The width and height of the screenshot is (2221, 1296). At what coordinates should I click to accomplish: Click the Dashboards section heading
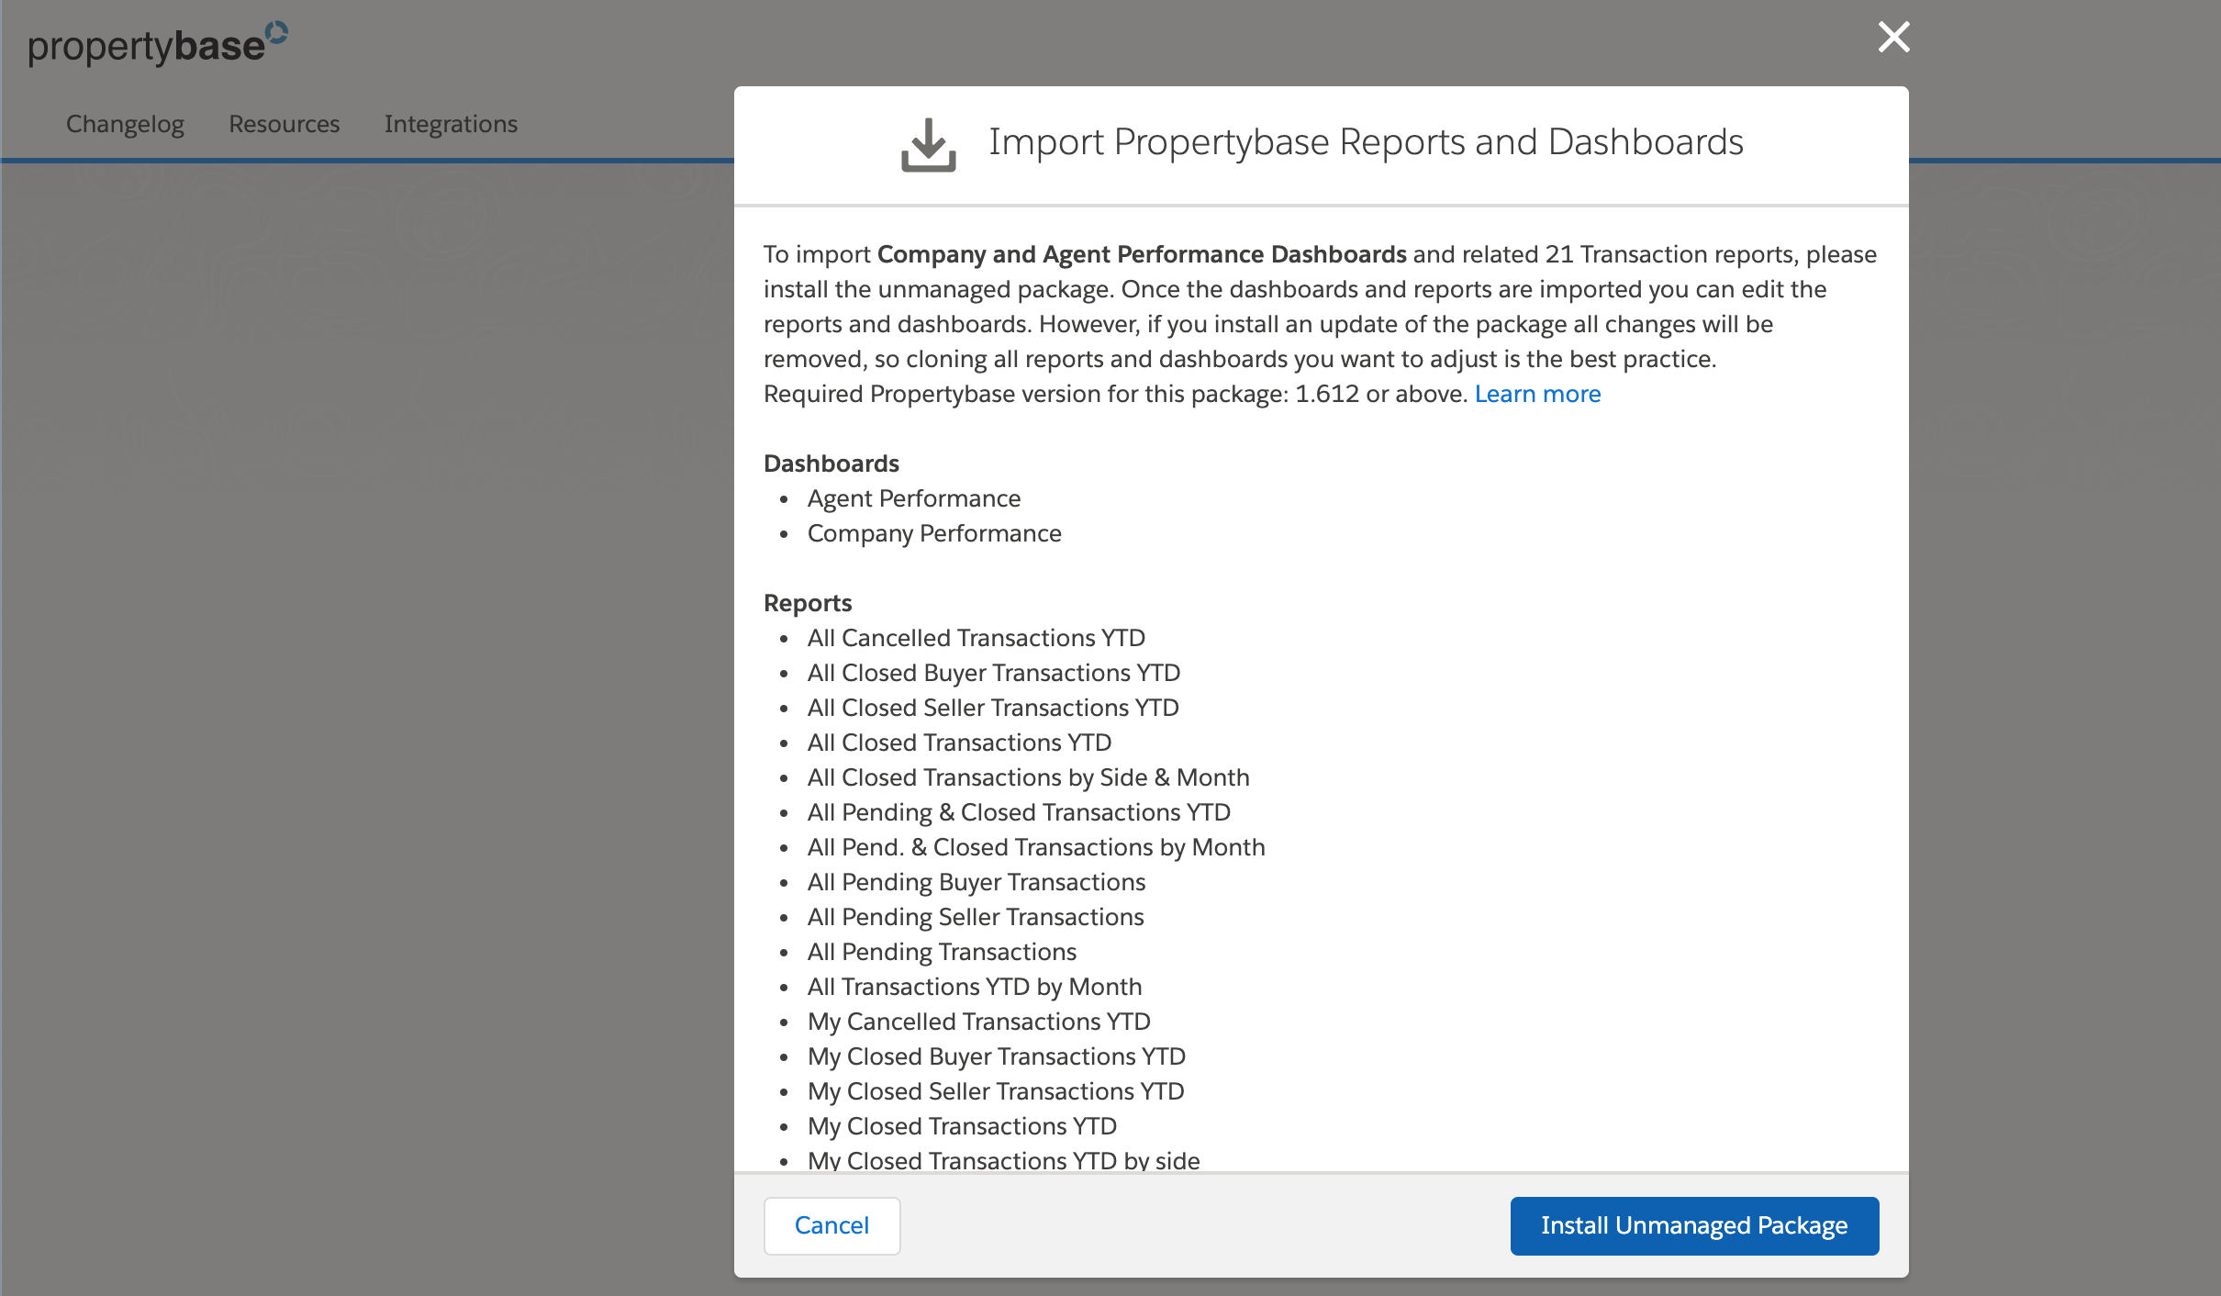(x=830, y=464)
